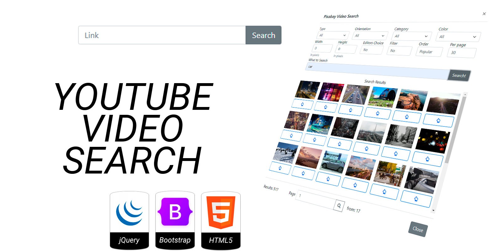Pick the video under the blue car on grass thumbnail
Image resolution: width=502 pixels, height=251 pixels.
[377, 113]
